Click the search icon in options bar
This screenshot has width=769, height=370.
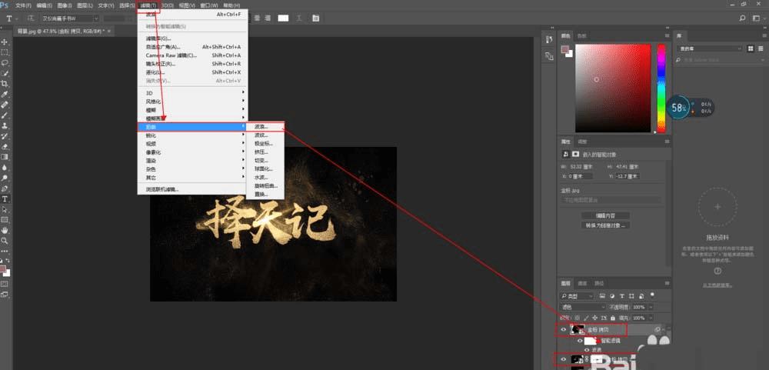click(743, 18)
